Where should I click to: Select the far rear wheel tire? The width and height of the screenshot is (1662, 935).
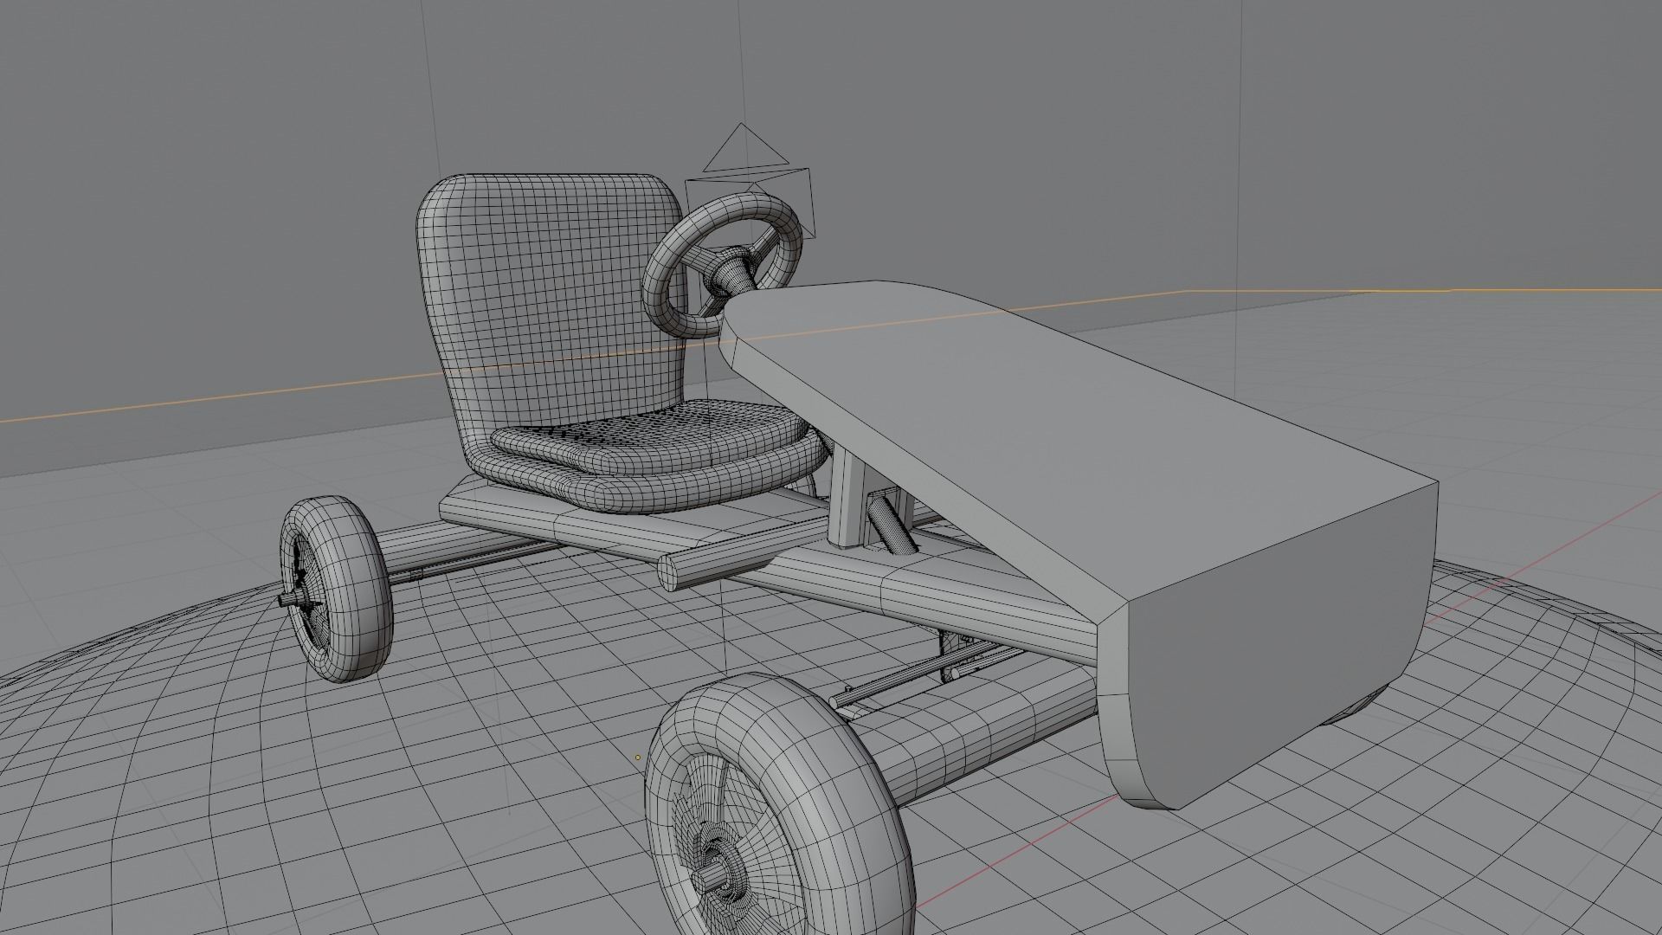click(x=336, y=589)
